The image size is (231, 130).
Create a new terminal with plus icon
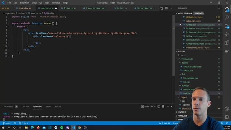152,107
